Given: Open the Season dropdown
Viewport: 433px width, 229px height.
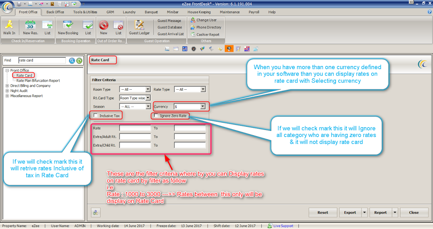Looking at the screenshot, I should (x=148, y=106).
